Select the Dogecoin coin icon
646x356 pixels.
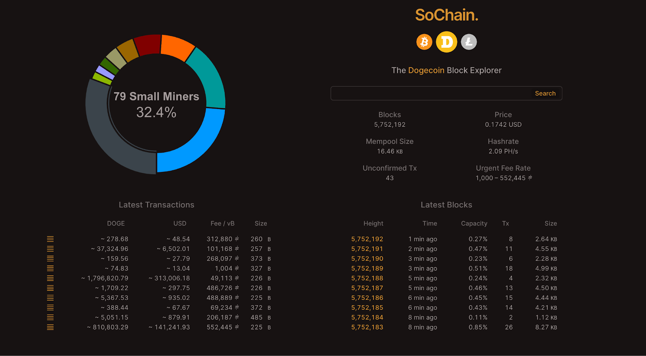tap(447, 42)
